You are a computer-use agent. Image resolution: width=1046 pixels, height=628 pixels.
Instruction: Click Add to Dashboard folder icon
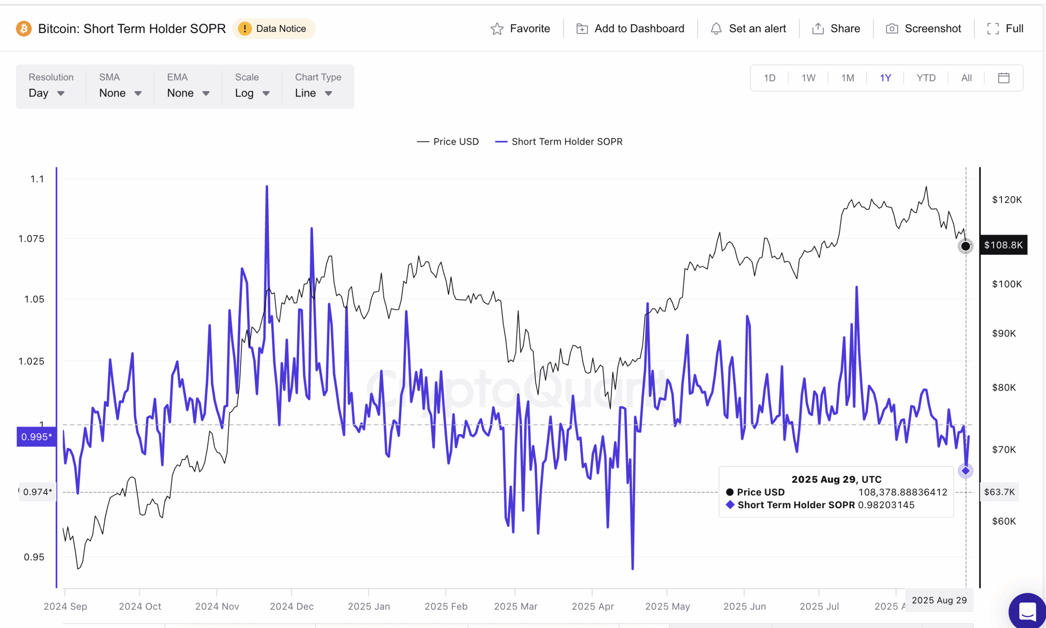point(582,29)
